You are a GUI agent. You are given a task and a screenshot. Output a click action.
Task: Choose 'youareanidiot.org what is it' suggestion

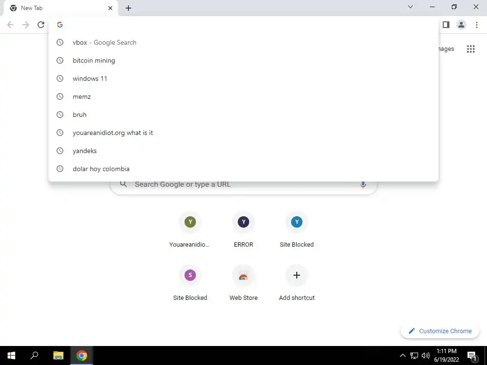pos(243,133)
